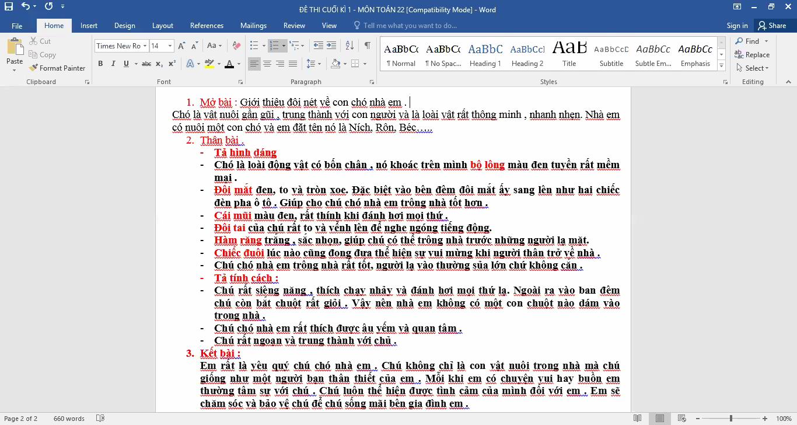This screenshot has width=797, height=425.
Task: Click the Save icon in quick access toolbar
Action: click(x=8, y=7)
